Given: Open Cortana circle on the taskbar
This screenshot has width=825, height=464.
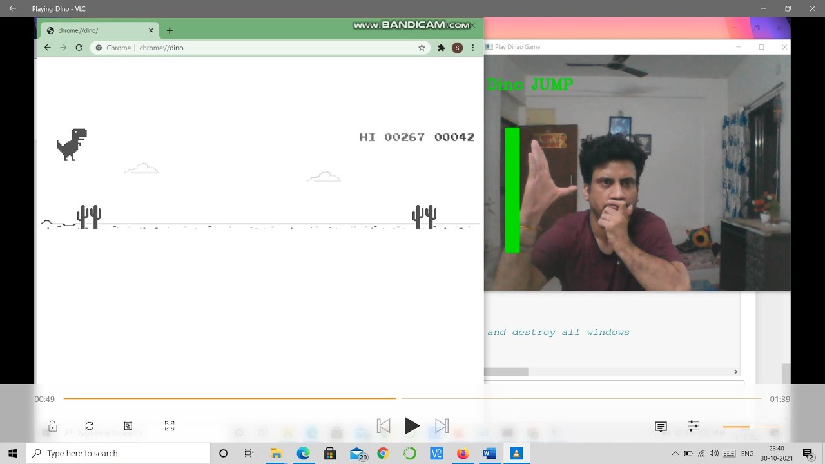Looking at the screenshot, I should click(x=224, y=453).
